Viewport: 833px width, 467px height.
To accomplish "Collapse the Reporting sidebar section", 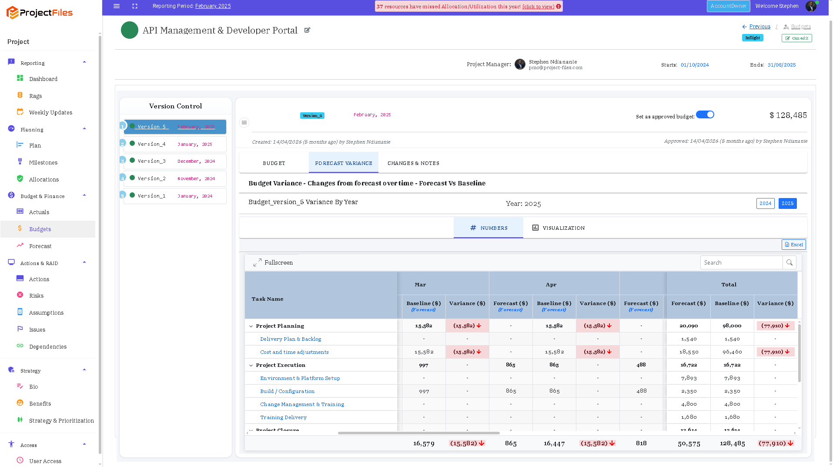I will [84, 62].
